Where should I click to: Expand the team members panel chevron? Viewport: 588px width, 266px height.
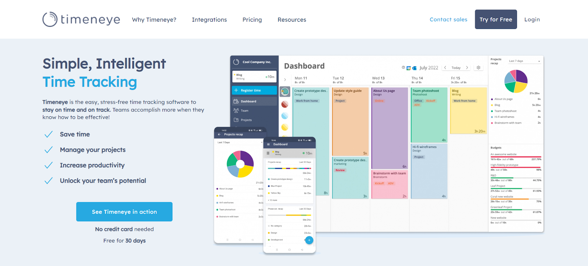coord(285,80)
